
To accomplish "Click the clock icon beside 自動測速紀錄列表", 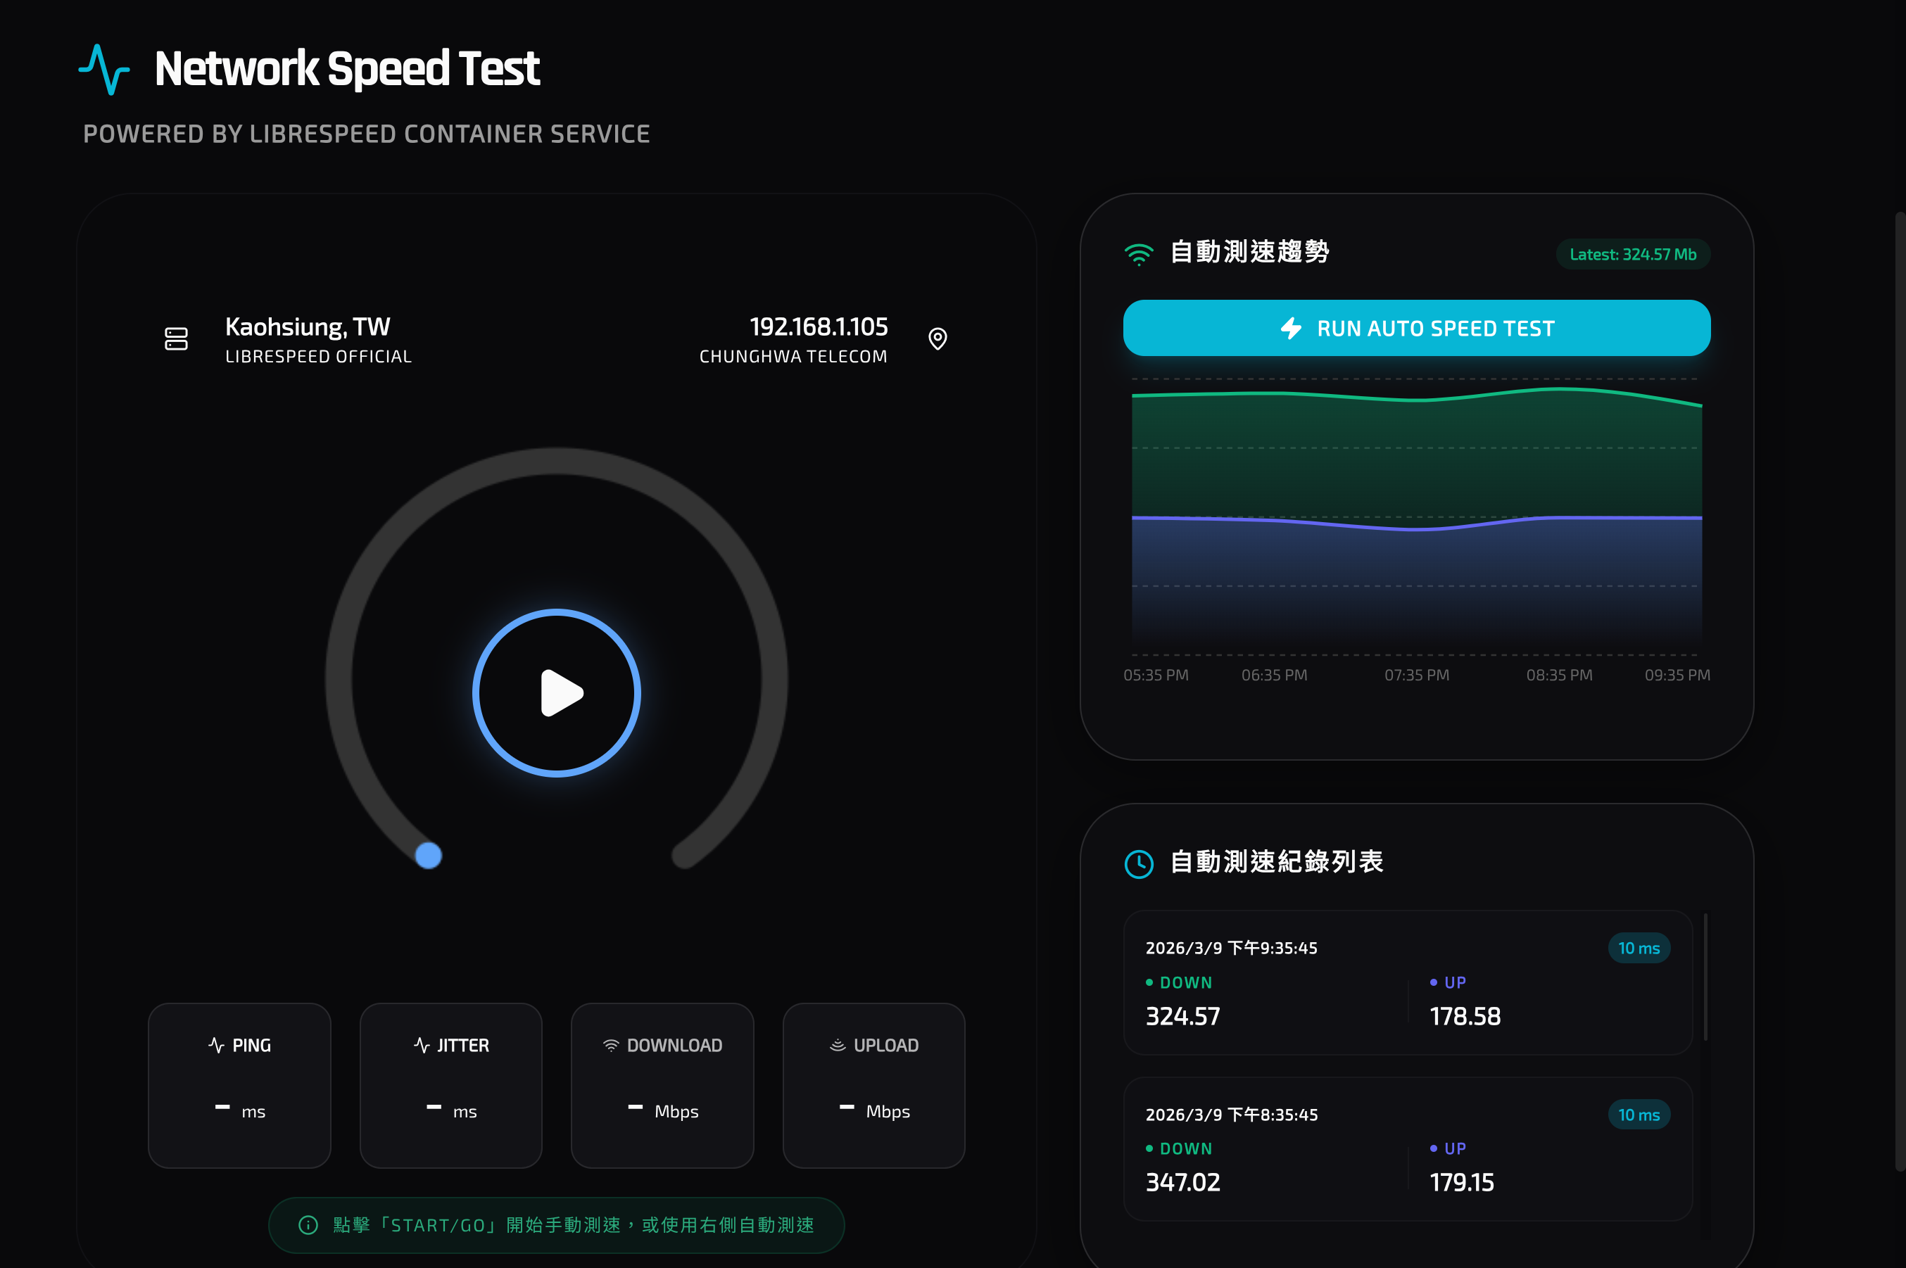I will (x=1139, y=863).
